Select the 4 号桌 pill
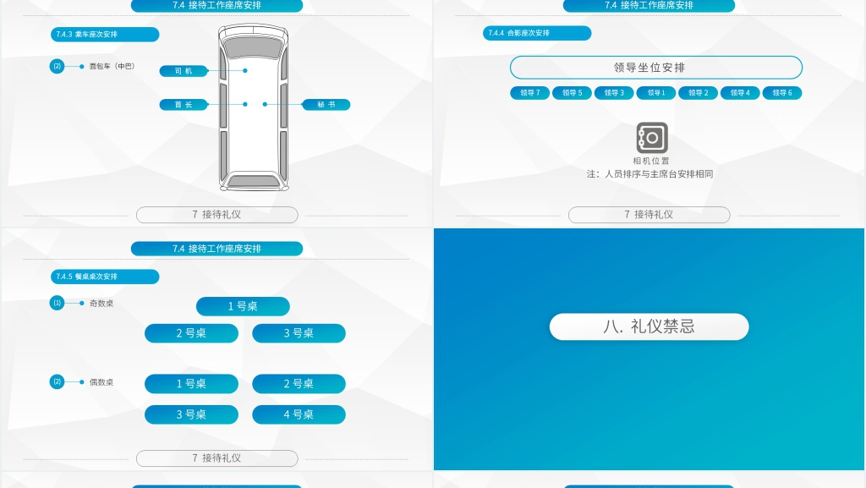 point(299,414)
